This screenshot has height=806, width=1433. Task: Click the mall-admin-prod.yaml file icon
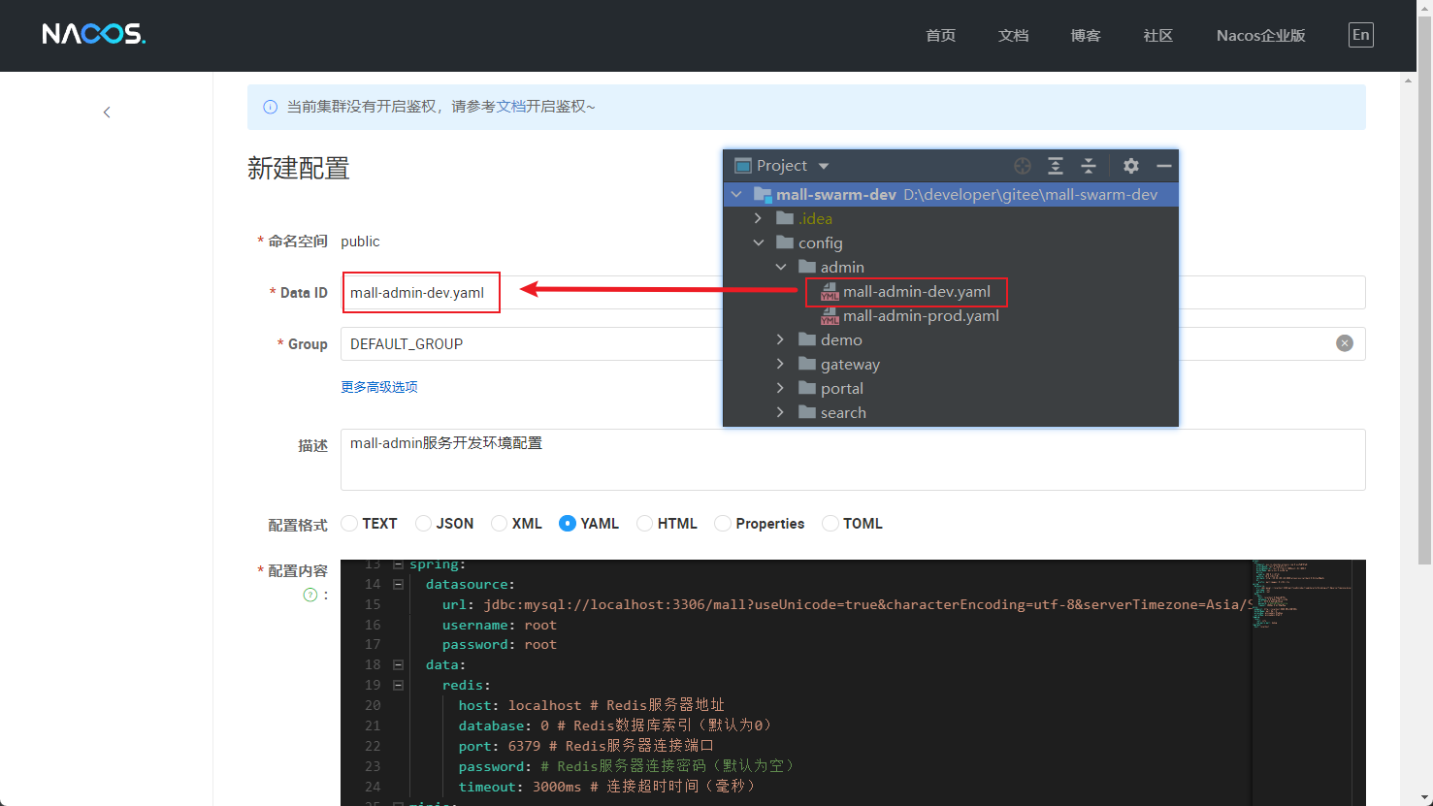830,316
